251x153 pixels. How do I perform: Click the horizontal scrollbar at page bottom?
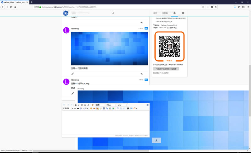tap(90, 150)
